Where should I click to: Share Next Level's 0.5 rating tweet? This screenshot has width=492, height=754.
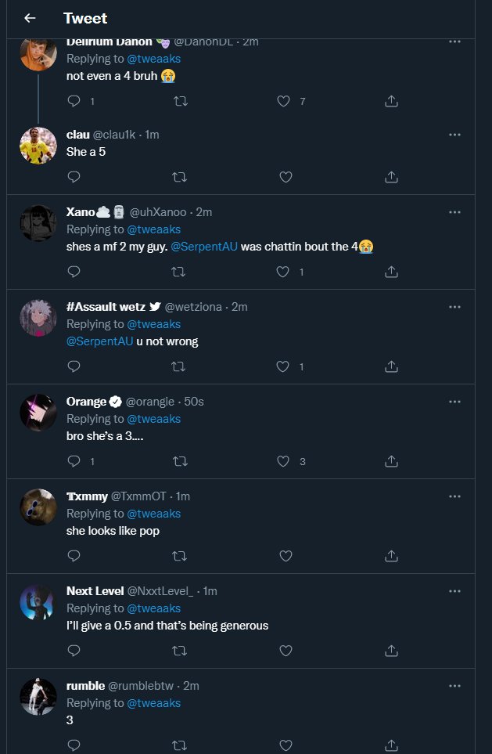click(392, 651)
